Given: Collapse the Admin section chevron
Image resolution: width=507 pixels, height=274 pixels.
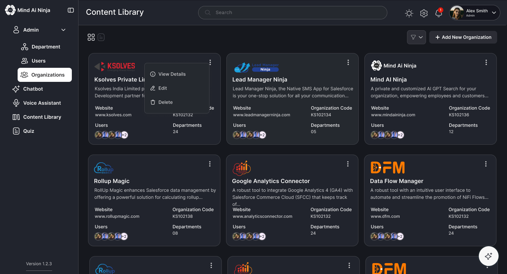Looking at the screenshot, I should coord(63,30).
